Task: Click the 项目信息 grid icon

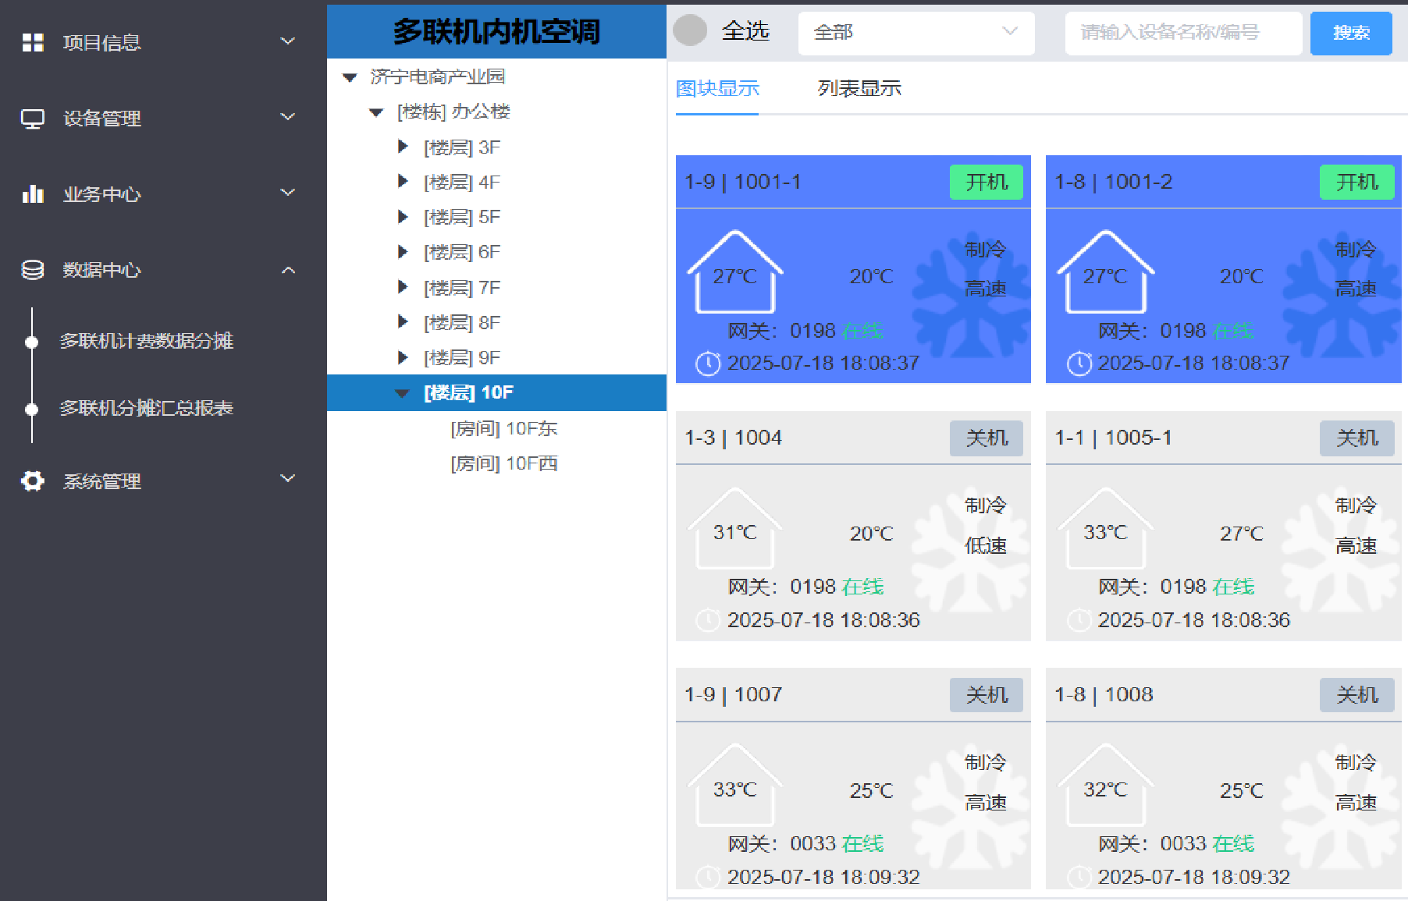Action: pyautogui.click(x=33, y=42)
